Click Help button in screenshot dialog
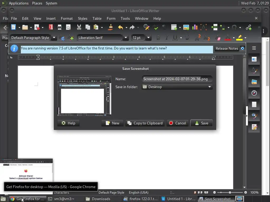This screenshot has height=202, width=270. pyautogui.click(x=68, y=123)
